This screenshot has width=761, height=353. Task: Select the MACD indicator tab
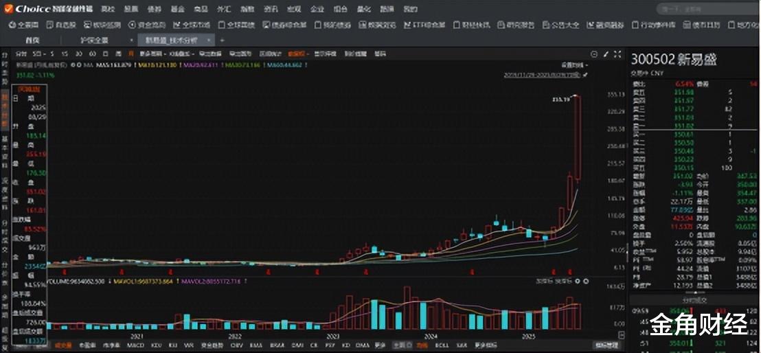click(135, 345)
